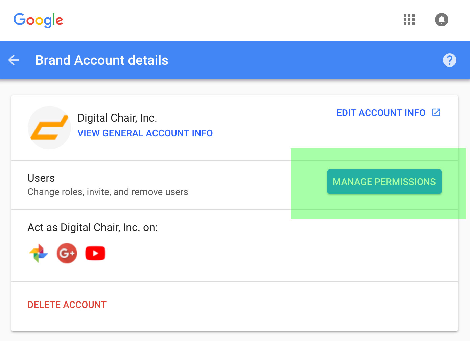Open Edit Account Info link
Image resolution: width=470 pixels, height=341 pixels.
pos(381,113)
